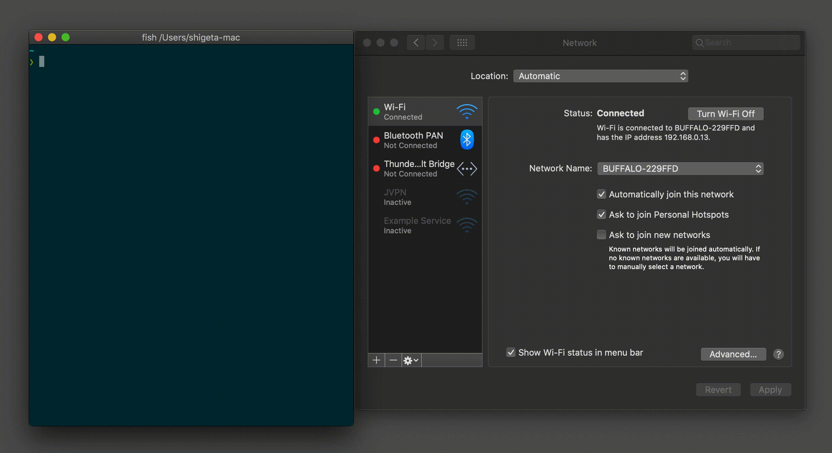
Task: Toggle Ask to join Personal Hotspots checkbox
Action: [x=602, y=215]
